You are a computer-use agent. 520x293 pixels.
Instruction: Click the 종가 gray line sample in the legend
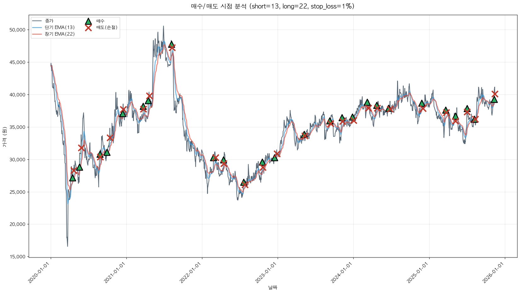point(37,21)
